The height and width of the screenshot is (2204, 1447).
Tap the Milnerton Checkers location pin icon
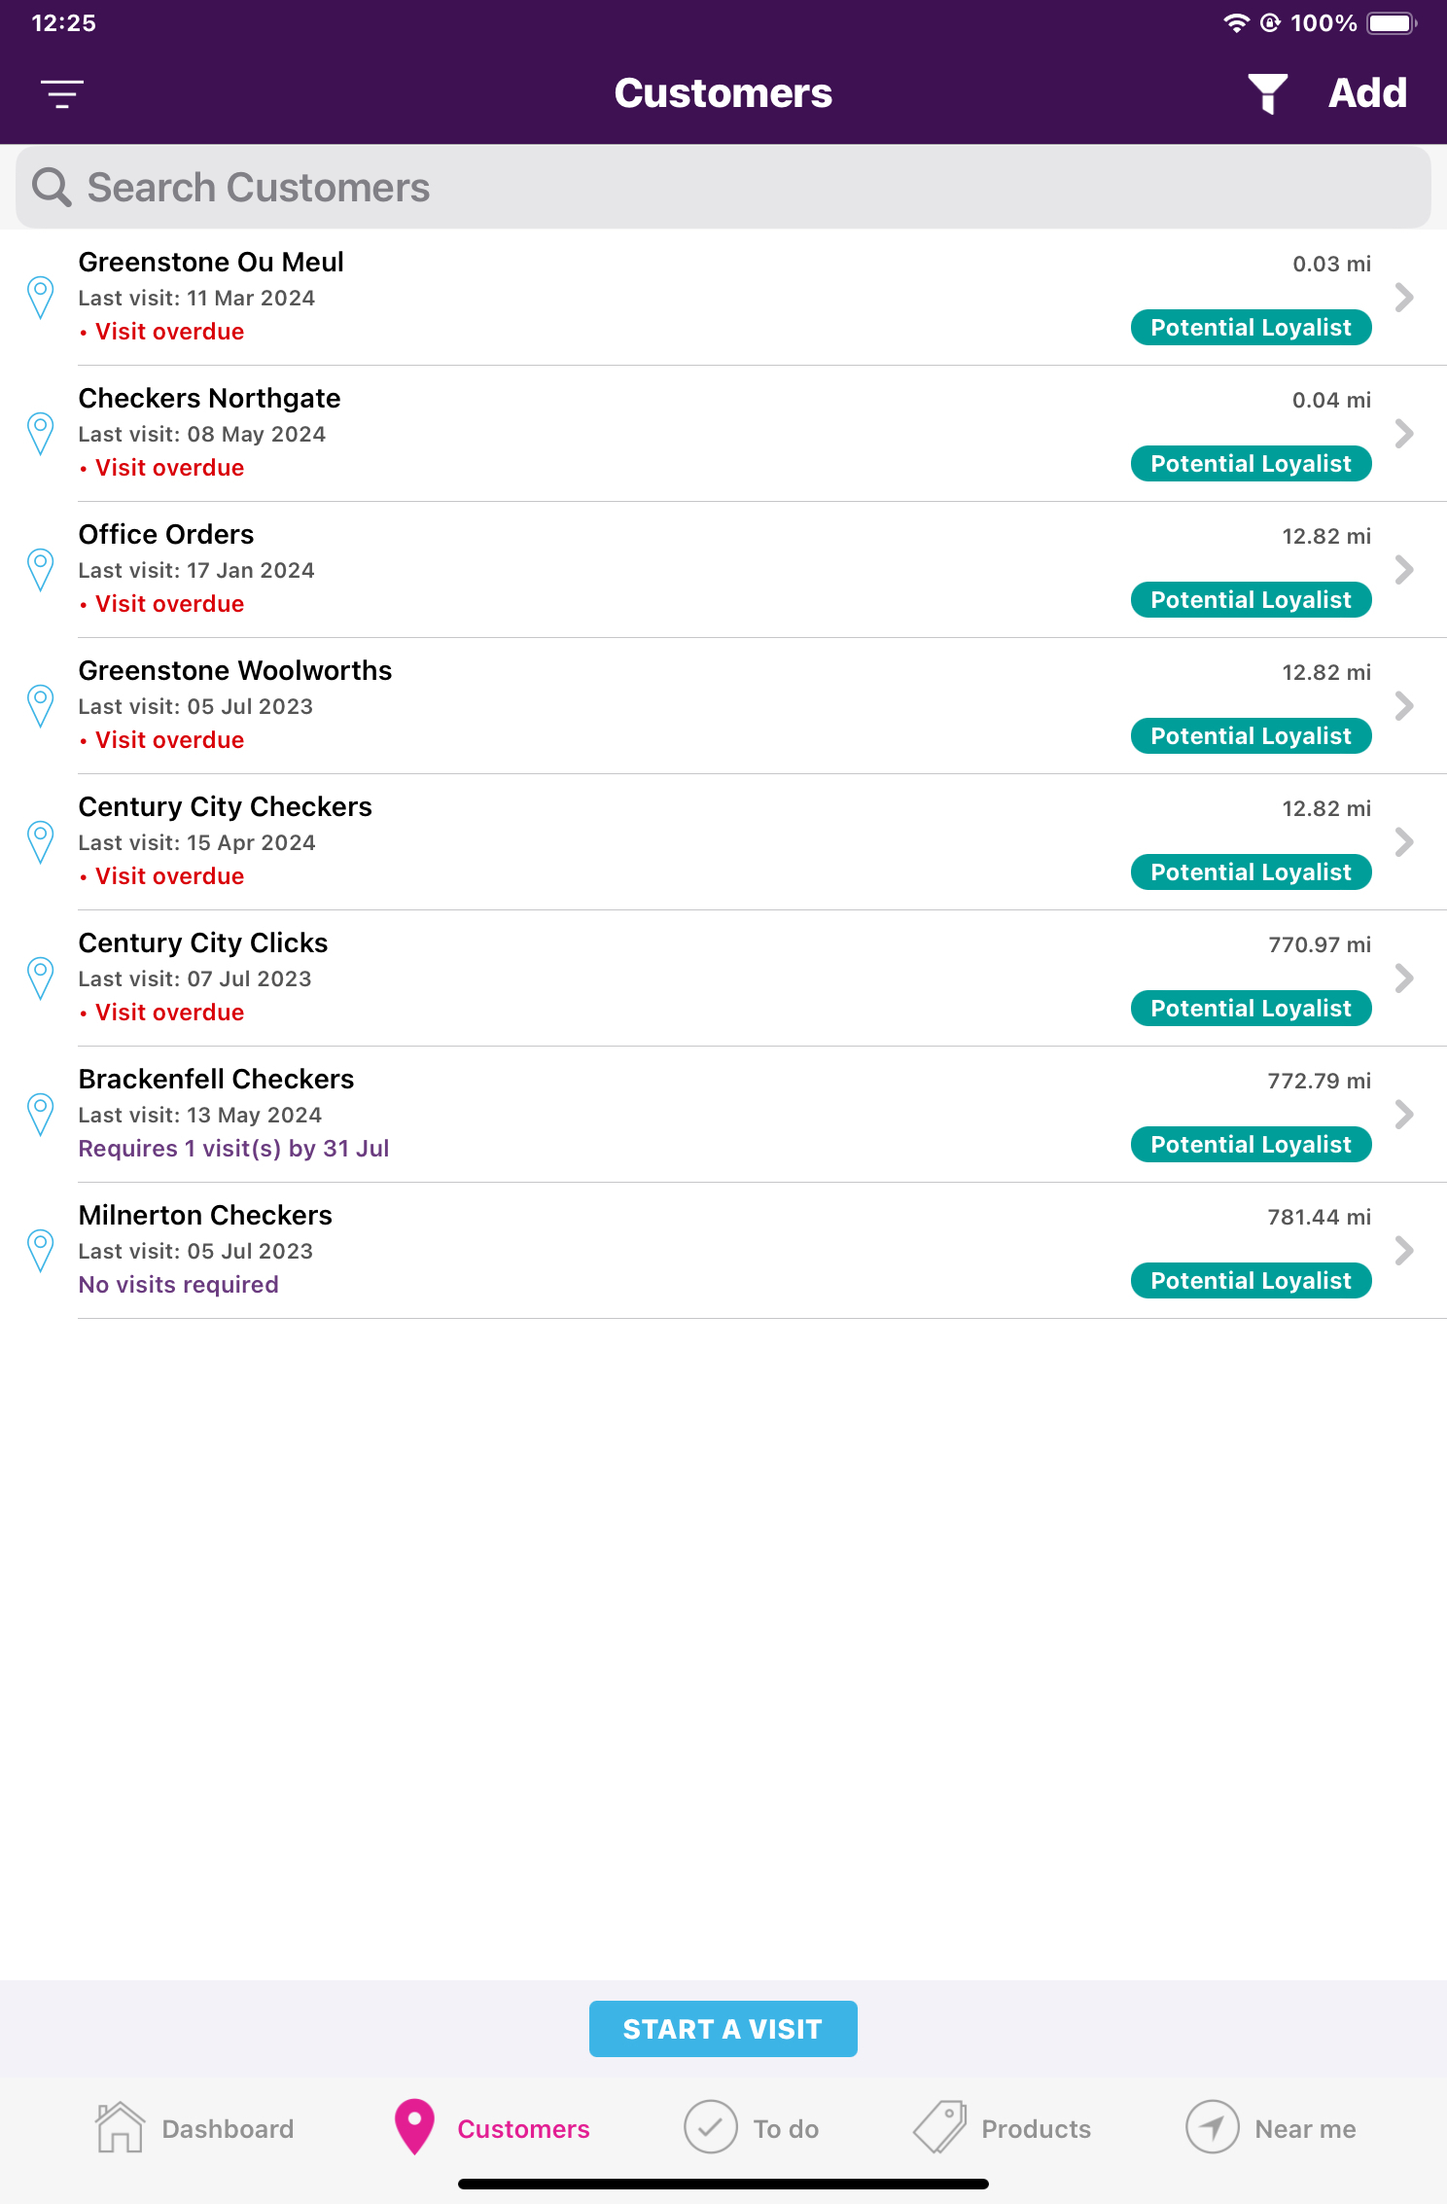tap(41, 1251)
